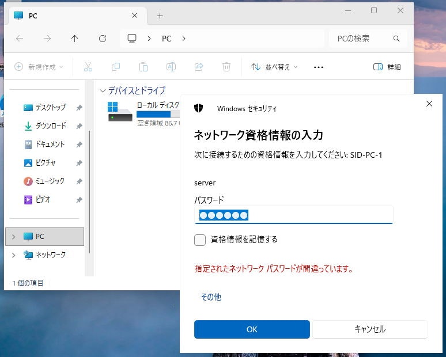
Task: Open the 並べ替え sort dropdown
Action: pos(274,67)
